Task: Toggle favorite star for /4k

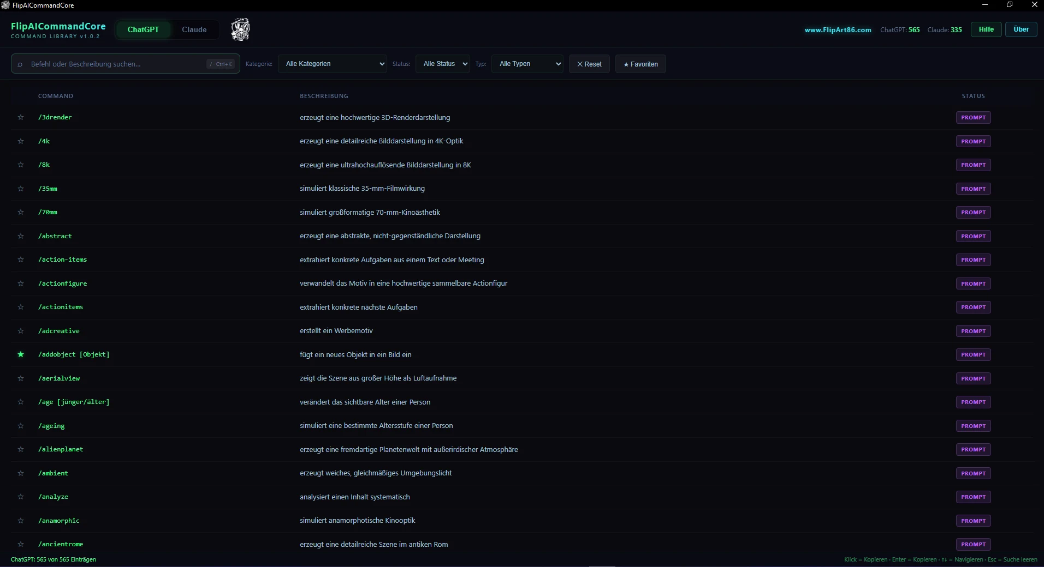Action: 21,141
